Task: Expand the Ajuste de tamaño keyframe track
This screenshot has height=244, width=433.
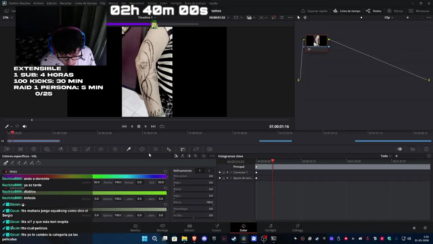Action: tap(231, 178)
